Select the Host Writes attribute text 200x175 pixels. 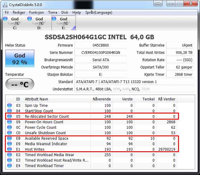click(x=35, y=149)
